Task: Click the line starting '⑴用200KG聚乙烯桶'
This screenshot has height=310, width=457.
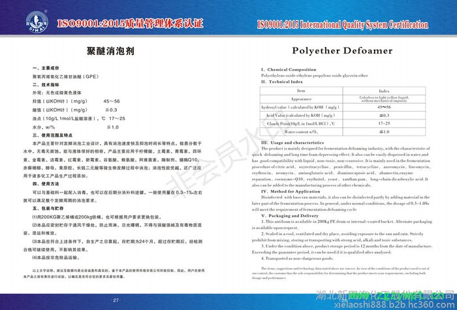Action: click(x=97, y=217)
